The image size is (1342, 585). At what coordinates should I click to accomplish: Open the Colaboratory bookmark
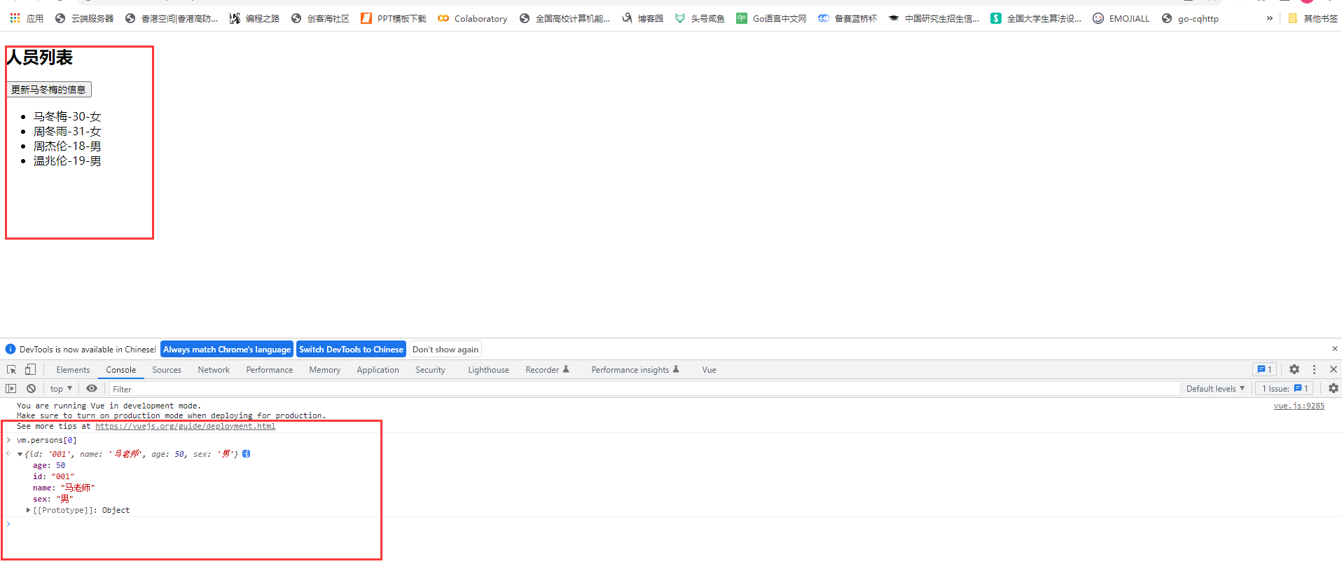(x=473, y=18)
